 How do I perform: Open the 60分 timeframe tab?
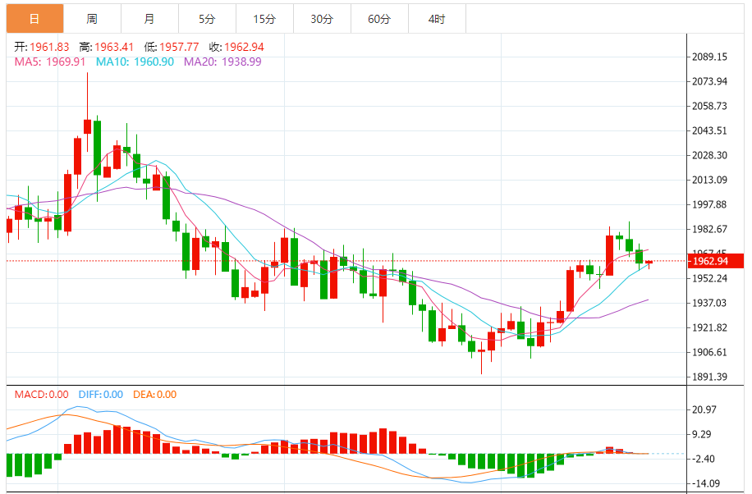tap(380, 19)
